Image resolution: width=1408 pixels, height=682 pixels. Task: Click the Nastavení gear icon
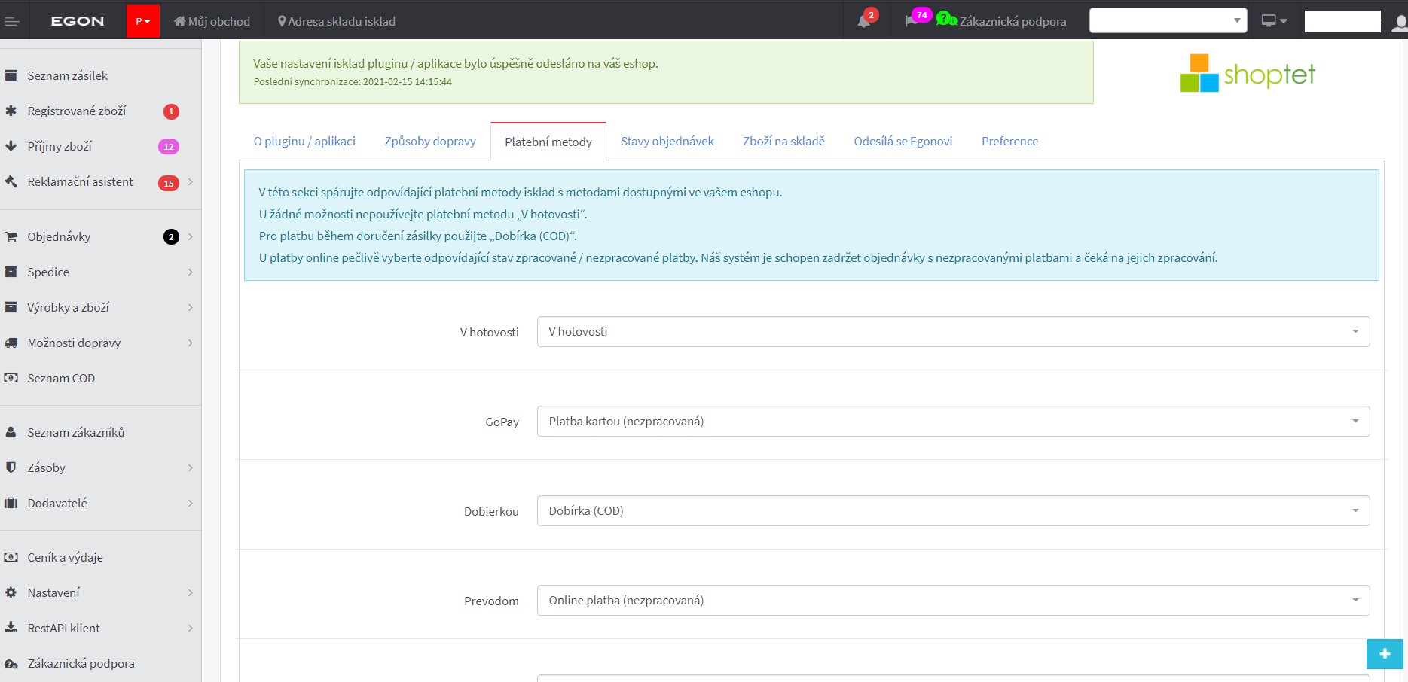11,592
